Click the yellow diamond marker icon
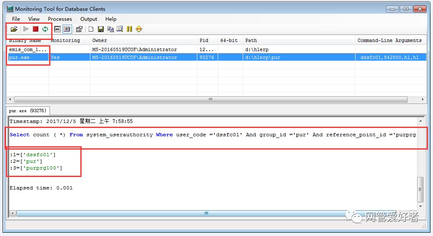433x236 pixels. [x=139, y=29]
